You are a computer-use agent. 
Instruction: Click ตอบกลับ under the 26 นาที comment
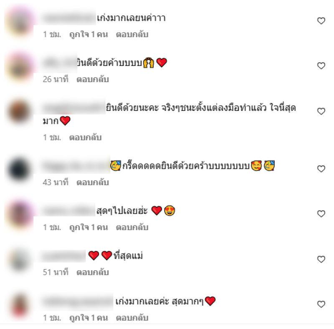[93, 79]
